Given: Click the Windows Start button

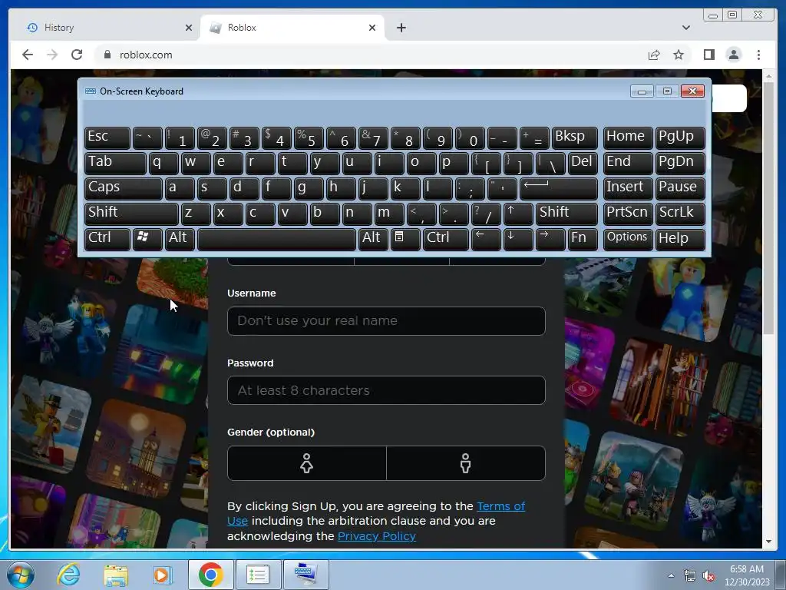Looking at the screenshot, I should pos(21,575).
